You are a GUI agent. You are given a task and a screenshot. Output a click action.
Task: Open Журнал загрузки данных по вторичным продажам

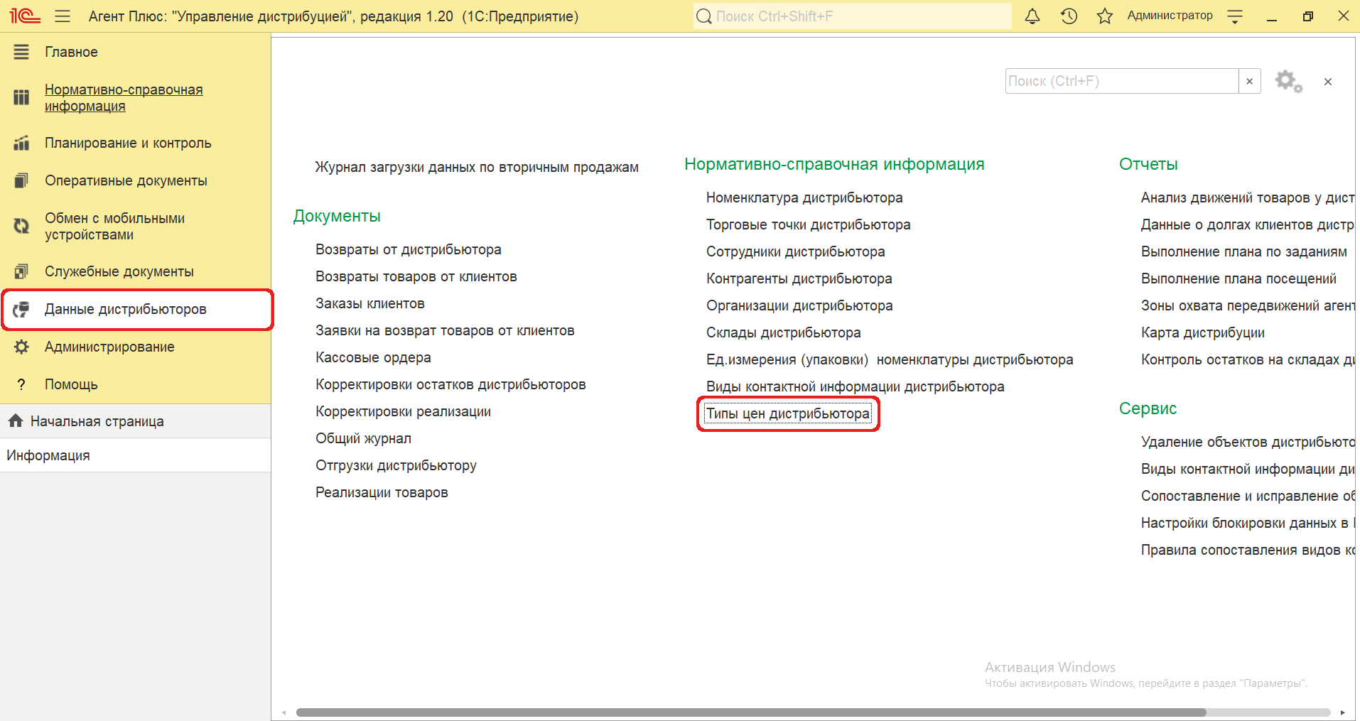click(x=477, y=167)
